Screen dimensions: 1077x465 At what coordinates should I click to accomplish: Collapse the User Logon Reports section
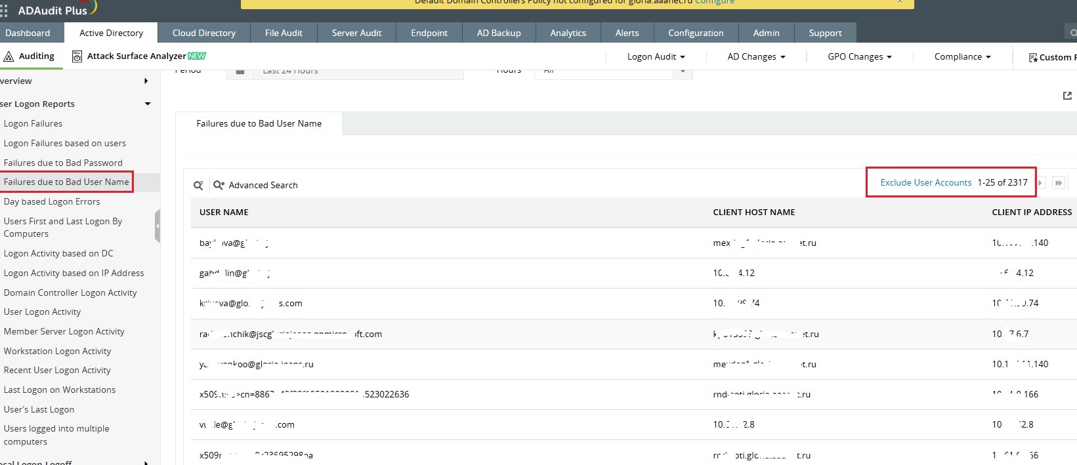point(148,104)
